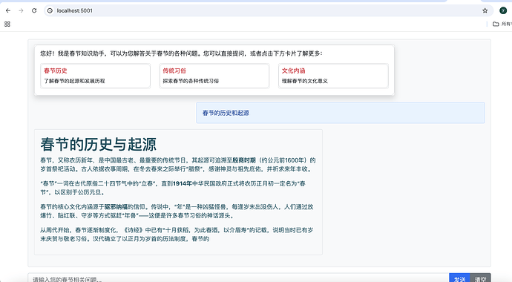Open the 春节历史 card

pos(95,76)
